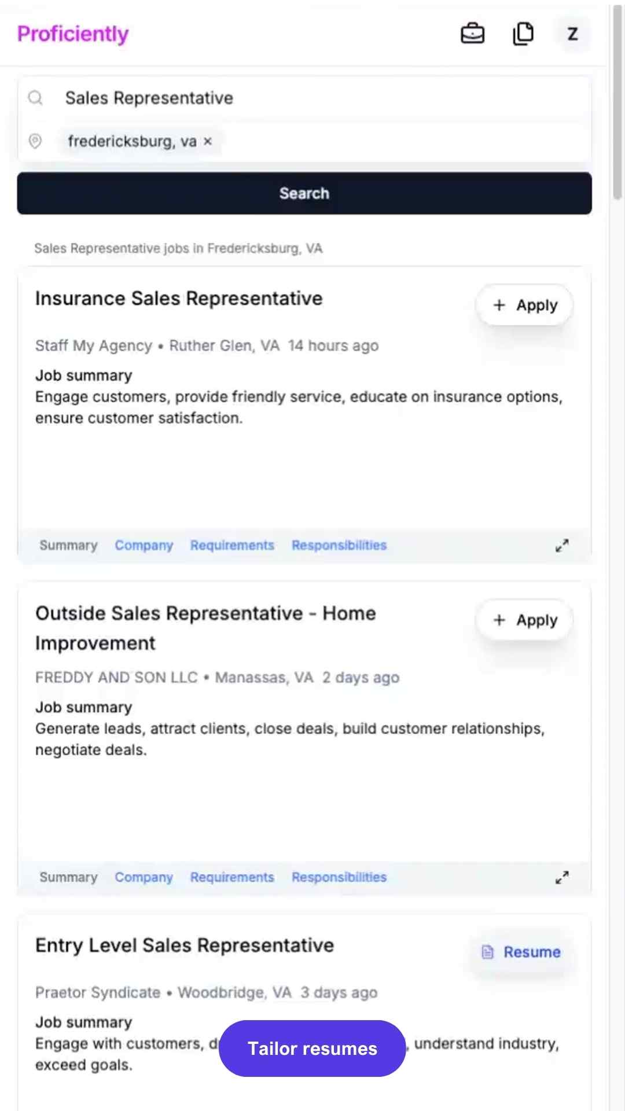Open Resume for Entry Level Sales job

click(521, 952)
